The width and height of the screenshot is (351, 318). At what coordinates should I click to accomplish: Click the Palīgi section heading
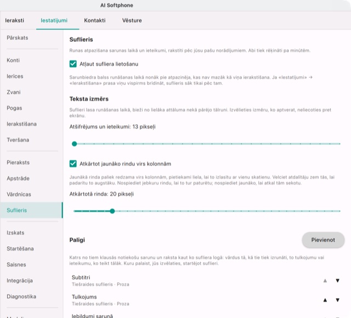(x=77, y=240)
